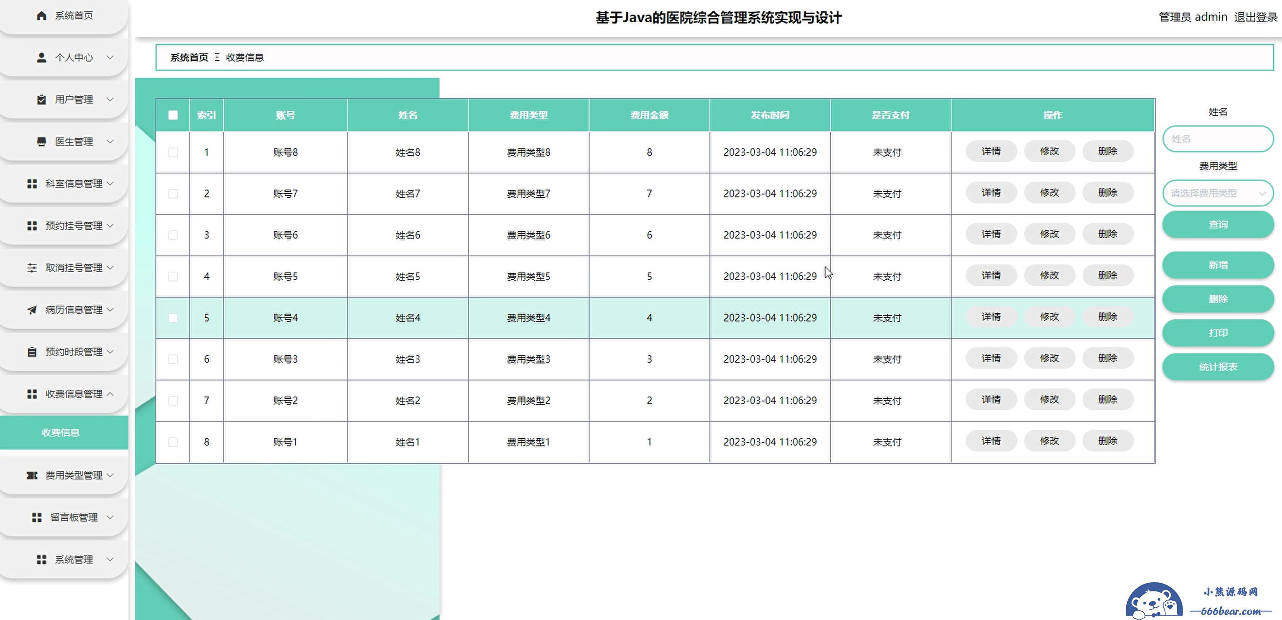1282x620 pixels.
Task: Open the 预约时段管理 menu
Action: point(64,352)
